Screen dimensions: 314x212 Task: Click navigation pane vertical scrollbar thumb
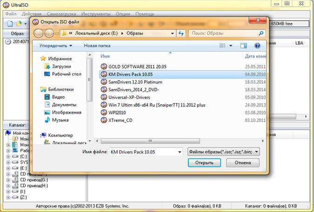(89, 80)
